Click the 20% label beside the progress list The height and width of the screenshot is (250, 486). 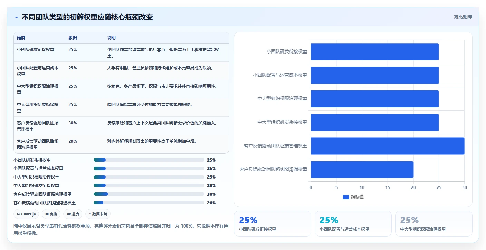click(211, 203)
